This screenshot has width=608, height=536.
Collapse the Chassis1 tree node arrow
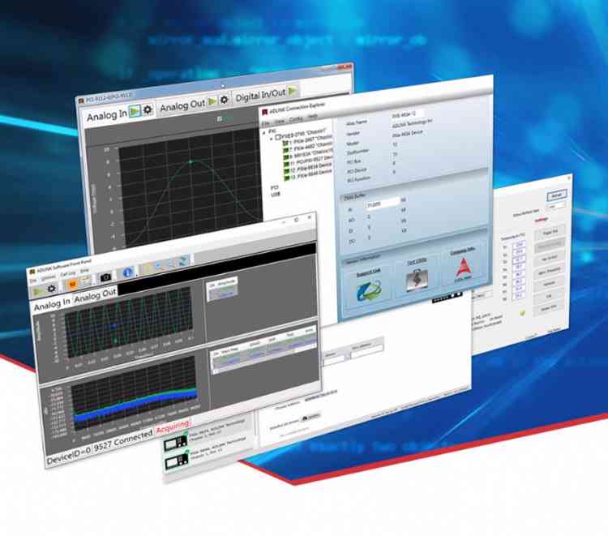[x=271, y=139]
